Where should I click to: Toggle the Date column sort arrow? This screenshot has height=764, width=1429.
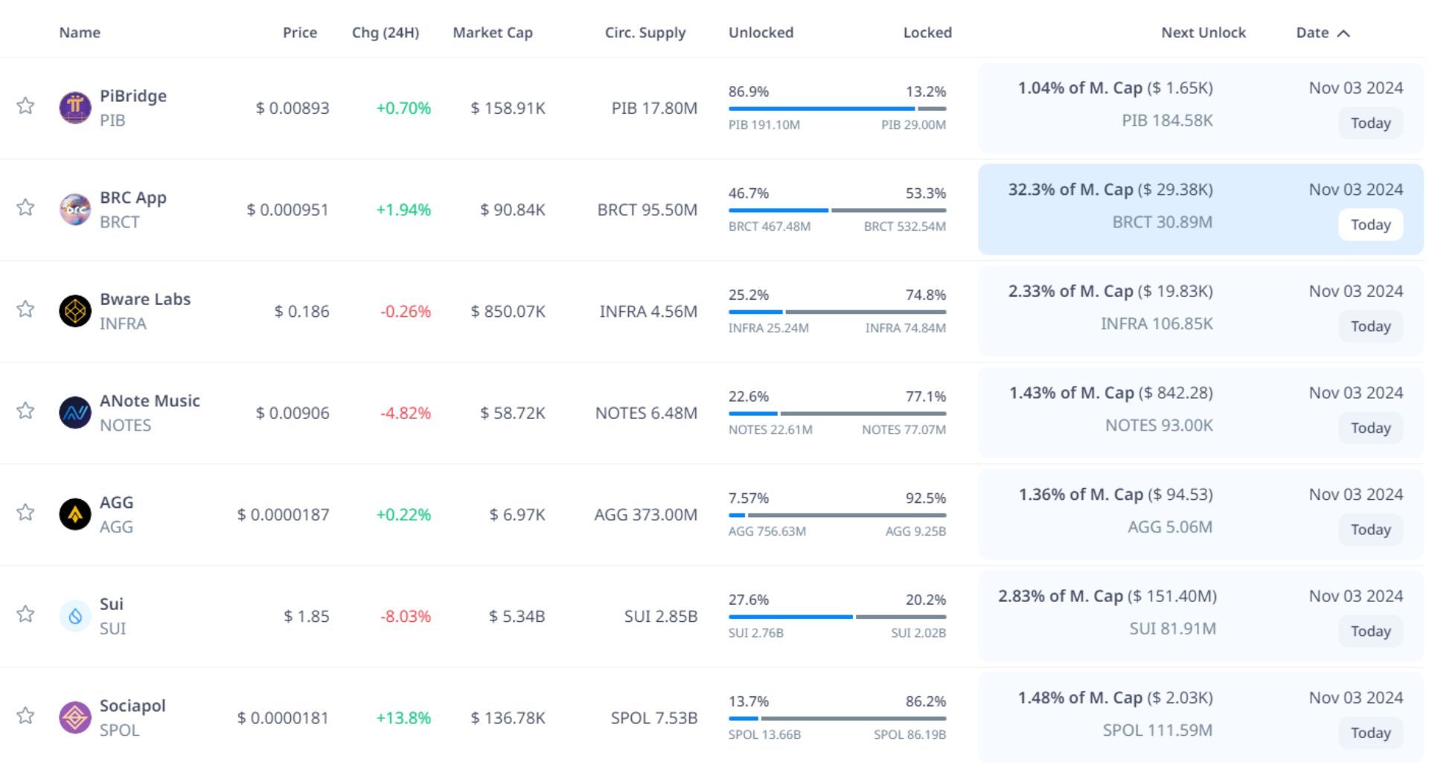[1343, 33]
